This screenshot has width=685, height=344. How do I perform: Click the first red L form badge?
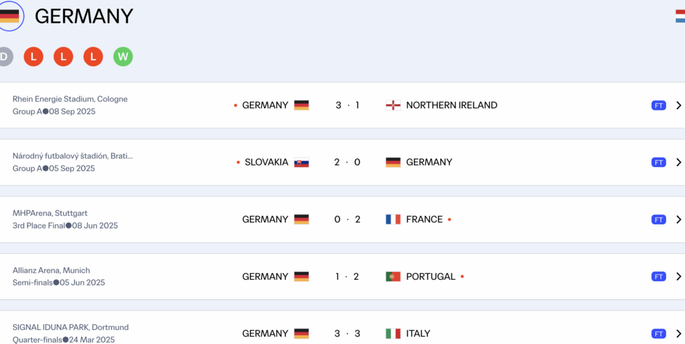[33, 57]
